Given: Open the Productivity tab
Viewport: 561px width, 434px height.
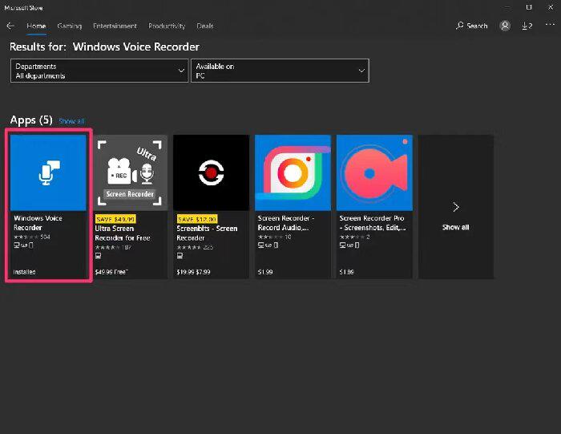Looking at the screenshot, I should click(167, 26).
